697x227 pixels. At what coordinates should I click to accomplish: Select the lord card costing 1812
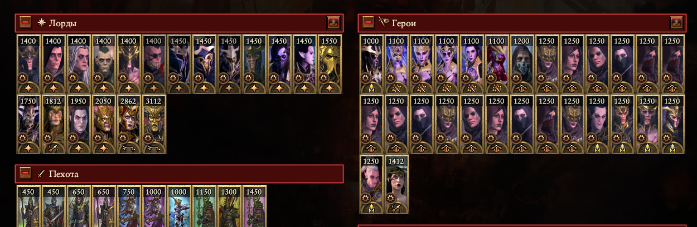54,124
